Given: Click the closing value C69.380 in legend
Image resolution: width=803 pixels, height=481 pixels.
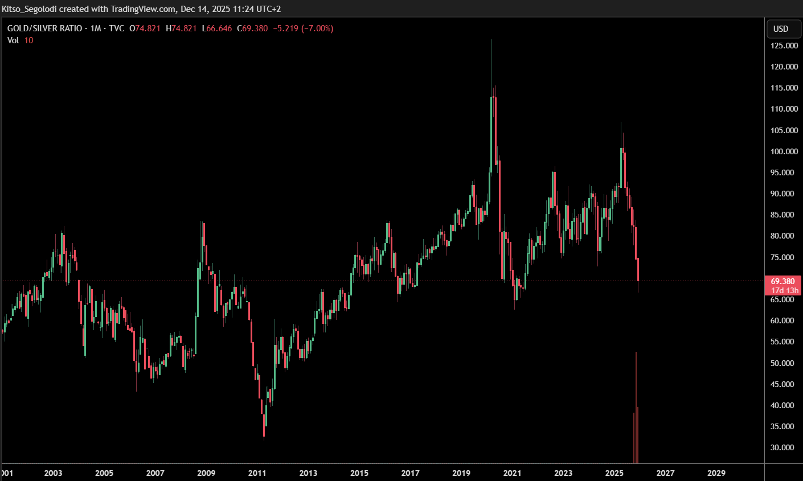Looking at the screenshot, I should tap(252, 28).
